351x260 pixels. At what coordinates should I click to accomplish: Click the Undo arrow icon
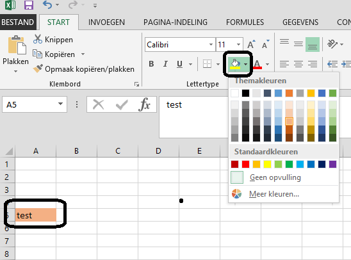[x=47, y=4]
